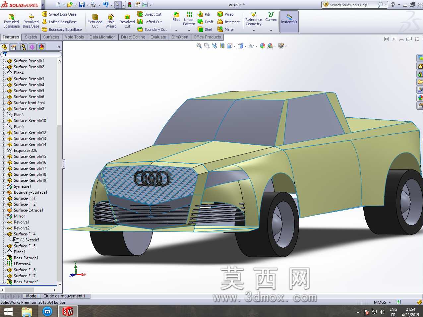Expand the Surface-Remplir10 feature
The image size is (423, 317).
tap(4, 121)
